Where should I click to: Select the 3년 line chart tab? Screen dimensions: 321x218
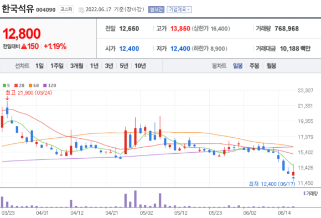[109, 66]
